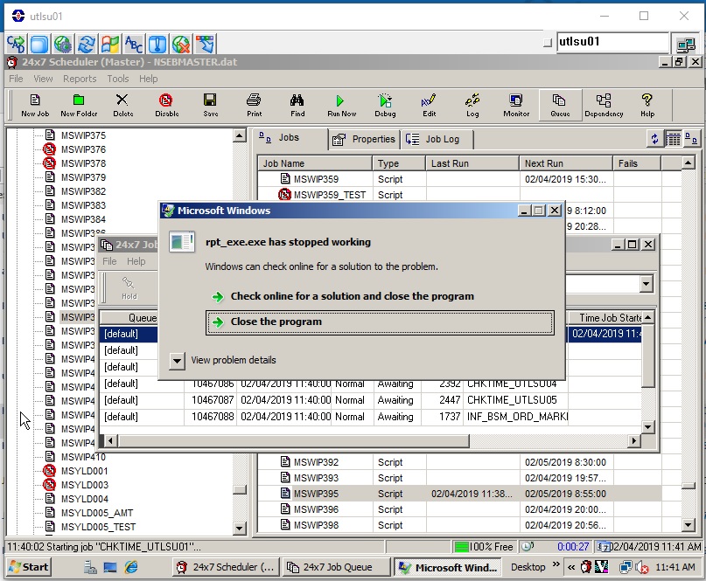
Task: Click the Fails column header
Action: click(x=637, y=163)
